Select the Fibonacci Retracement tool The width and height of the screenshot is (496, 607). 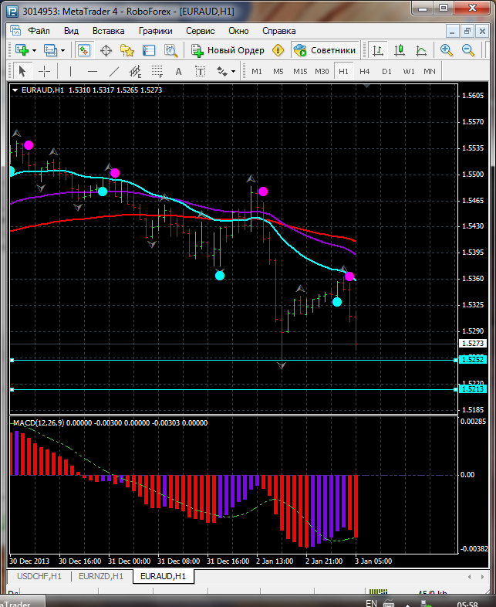click(x=157, y=71)
